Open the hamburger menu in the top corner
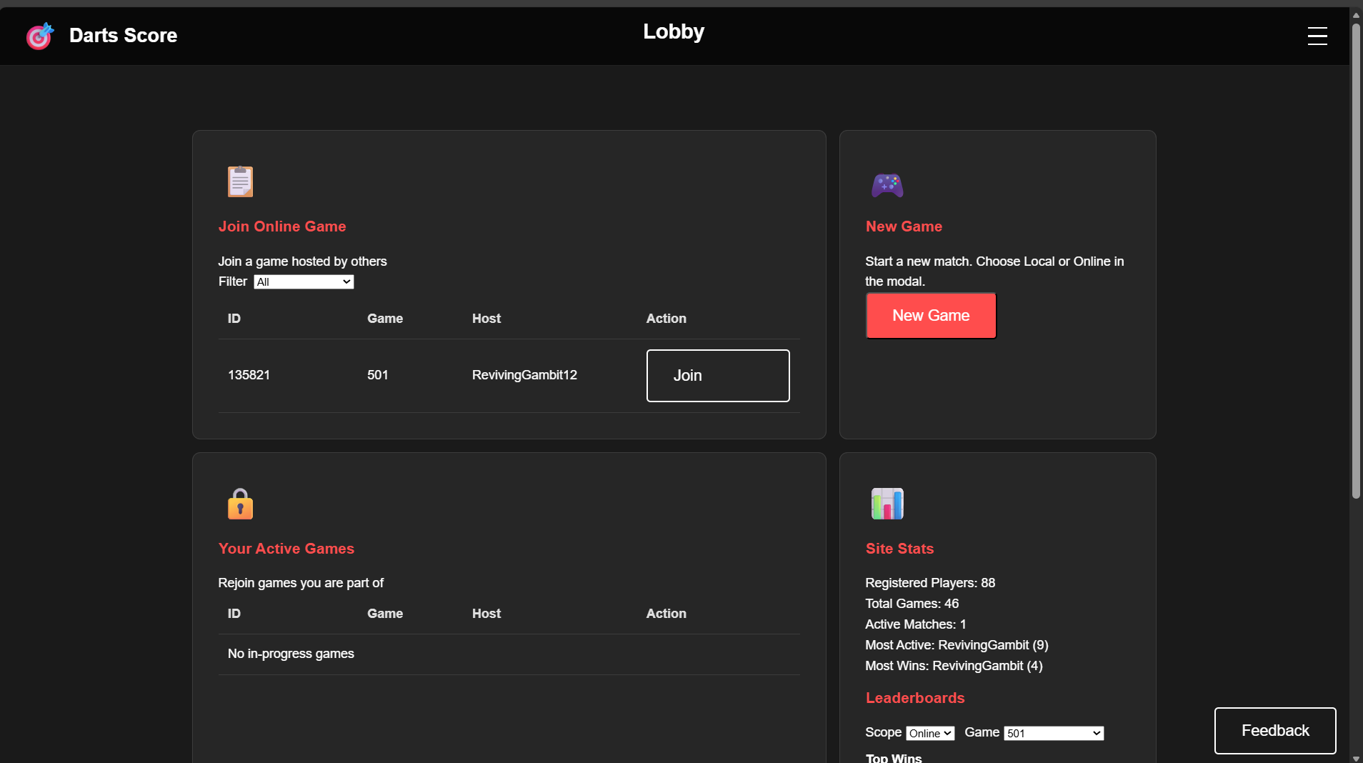Screen dimensions: 1363x763 click(1317, 36)
